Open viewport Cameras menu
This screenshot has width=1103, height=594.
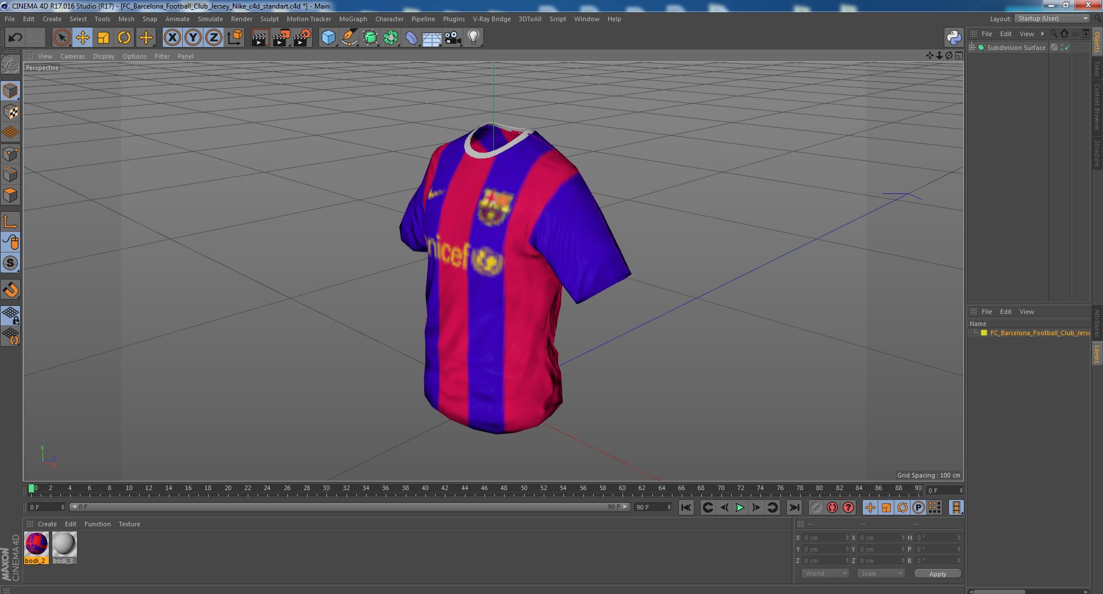click(x=72, y=56)
